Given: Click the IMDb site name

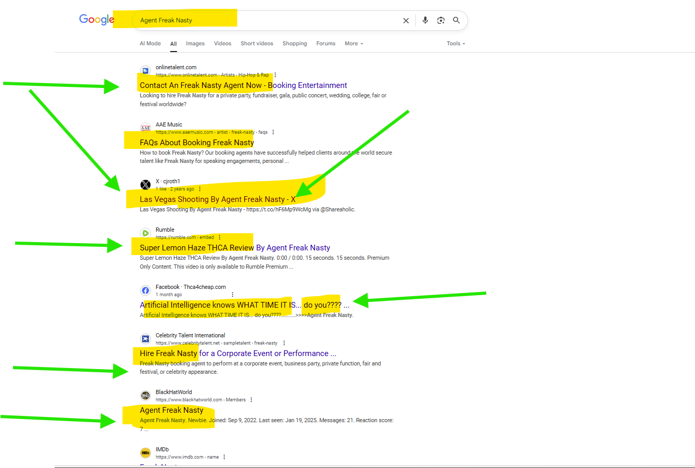Looking at the screenshot, I should point(162,449).
